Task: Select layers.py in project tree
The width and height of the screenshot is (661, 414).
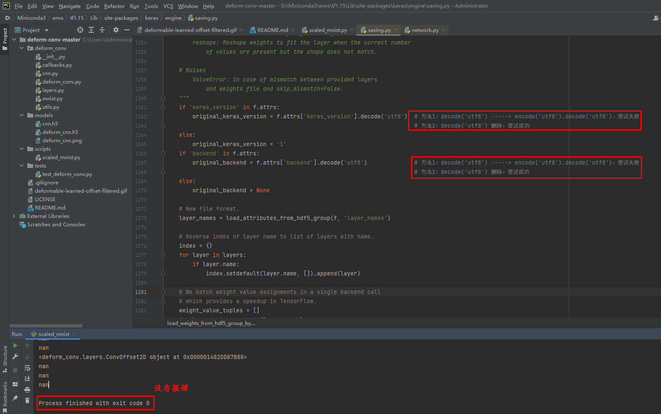Action: pyautogui.click(x=53, y=90)
